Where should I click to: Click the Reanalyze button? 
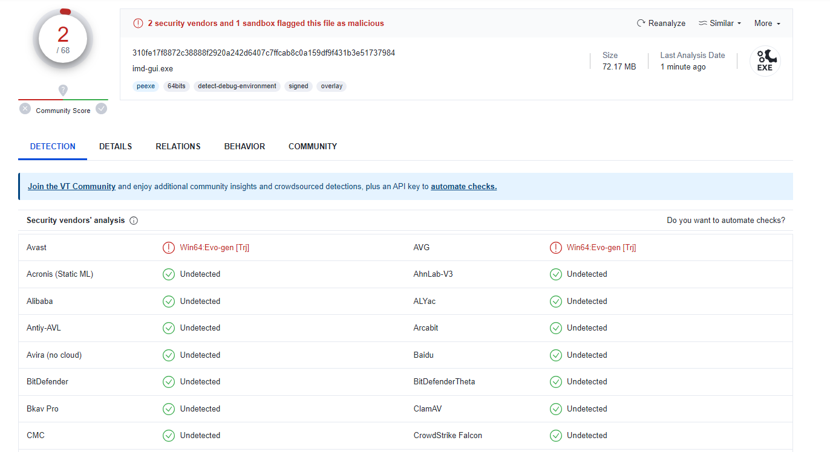click(661, 24)
